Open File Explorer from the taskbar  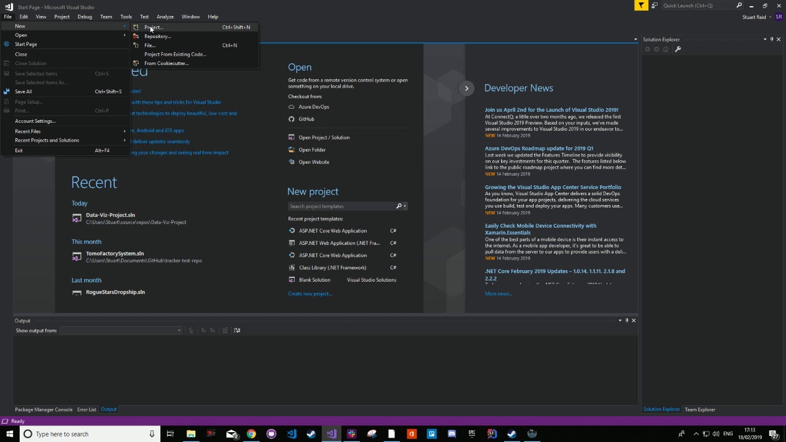(191, 434)
